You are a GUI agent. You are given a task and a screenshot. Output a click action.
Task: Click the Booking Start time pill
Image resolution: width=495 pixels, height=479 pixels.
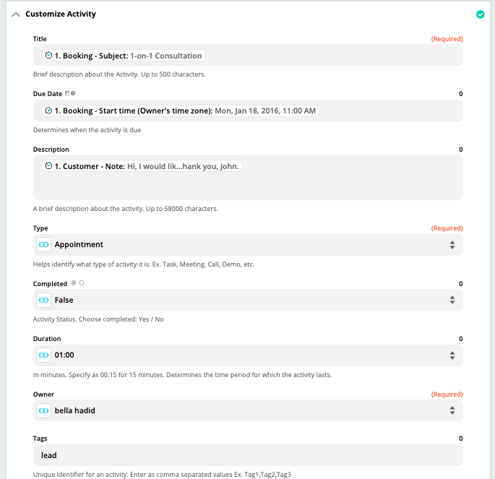click(x=181, y=111)
